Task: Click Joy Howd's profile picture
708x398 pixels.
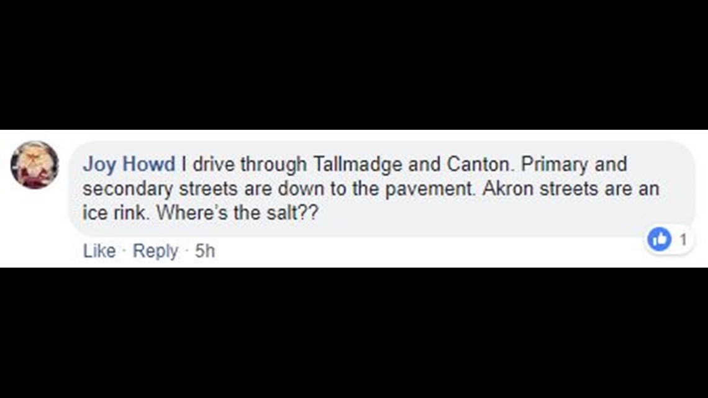Action: click(35, 165)
